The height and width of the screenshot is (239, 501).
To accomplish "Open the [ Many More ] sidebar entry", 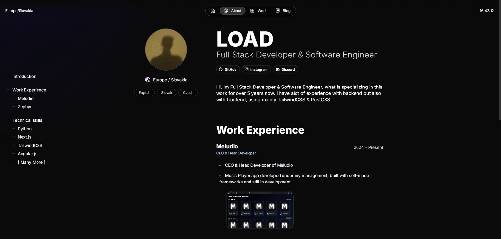I will 31,162.
